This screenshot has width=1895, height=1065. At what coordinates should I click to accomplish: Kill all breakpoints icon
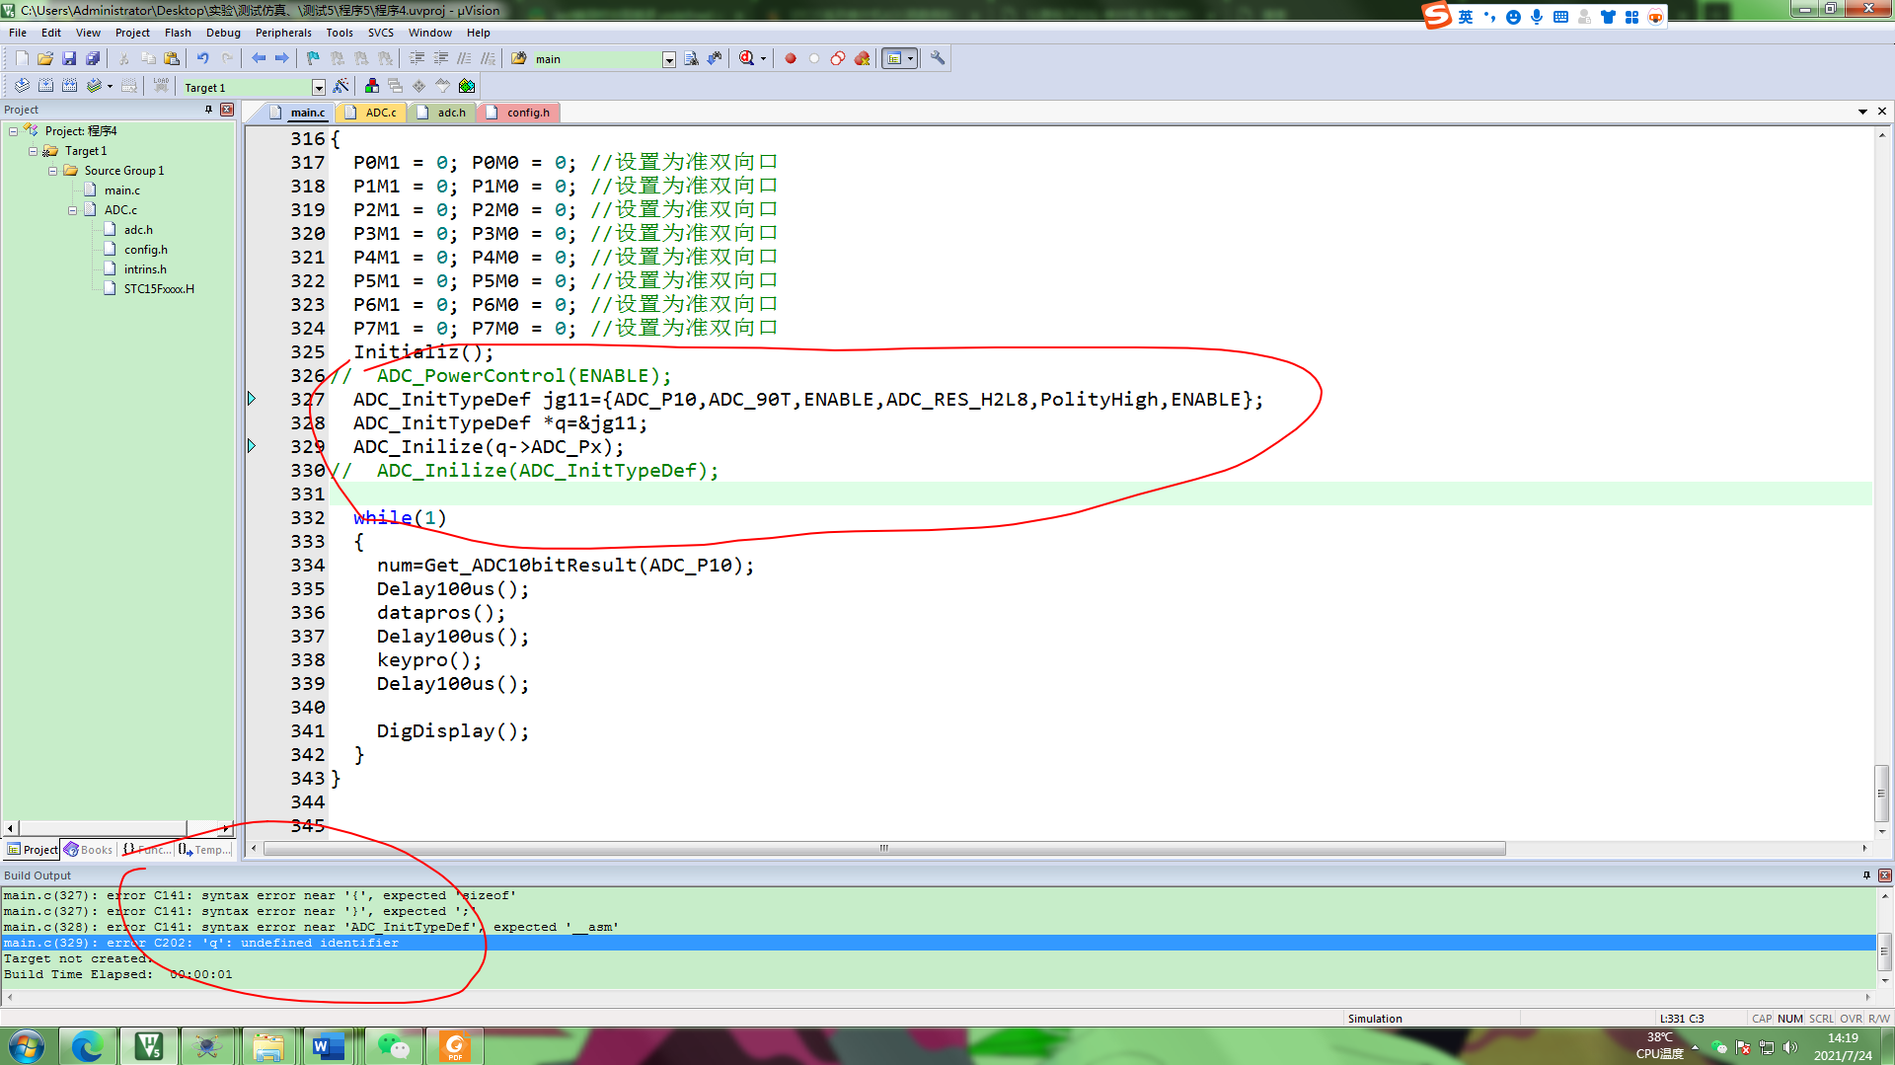[862, 59]
